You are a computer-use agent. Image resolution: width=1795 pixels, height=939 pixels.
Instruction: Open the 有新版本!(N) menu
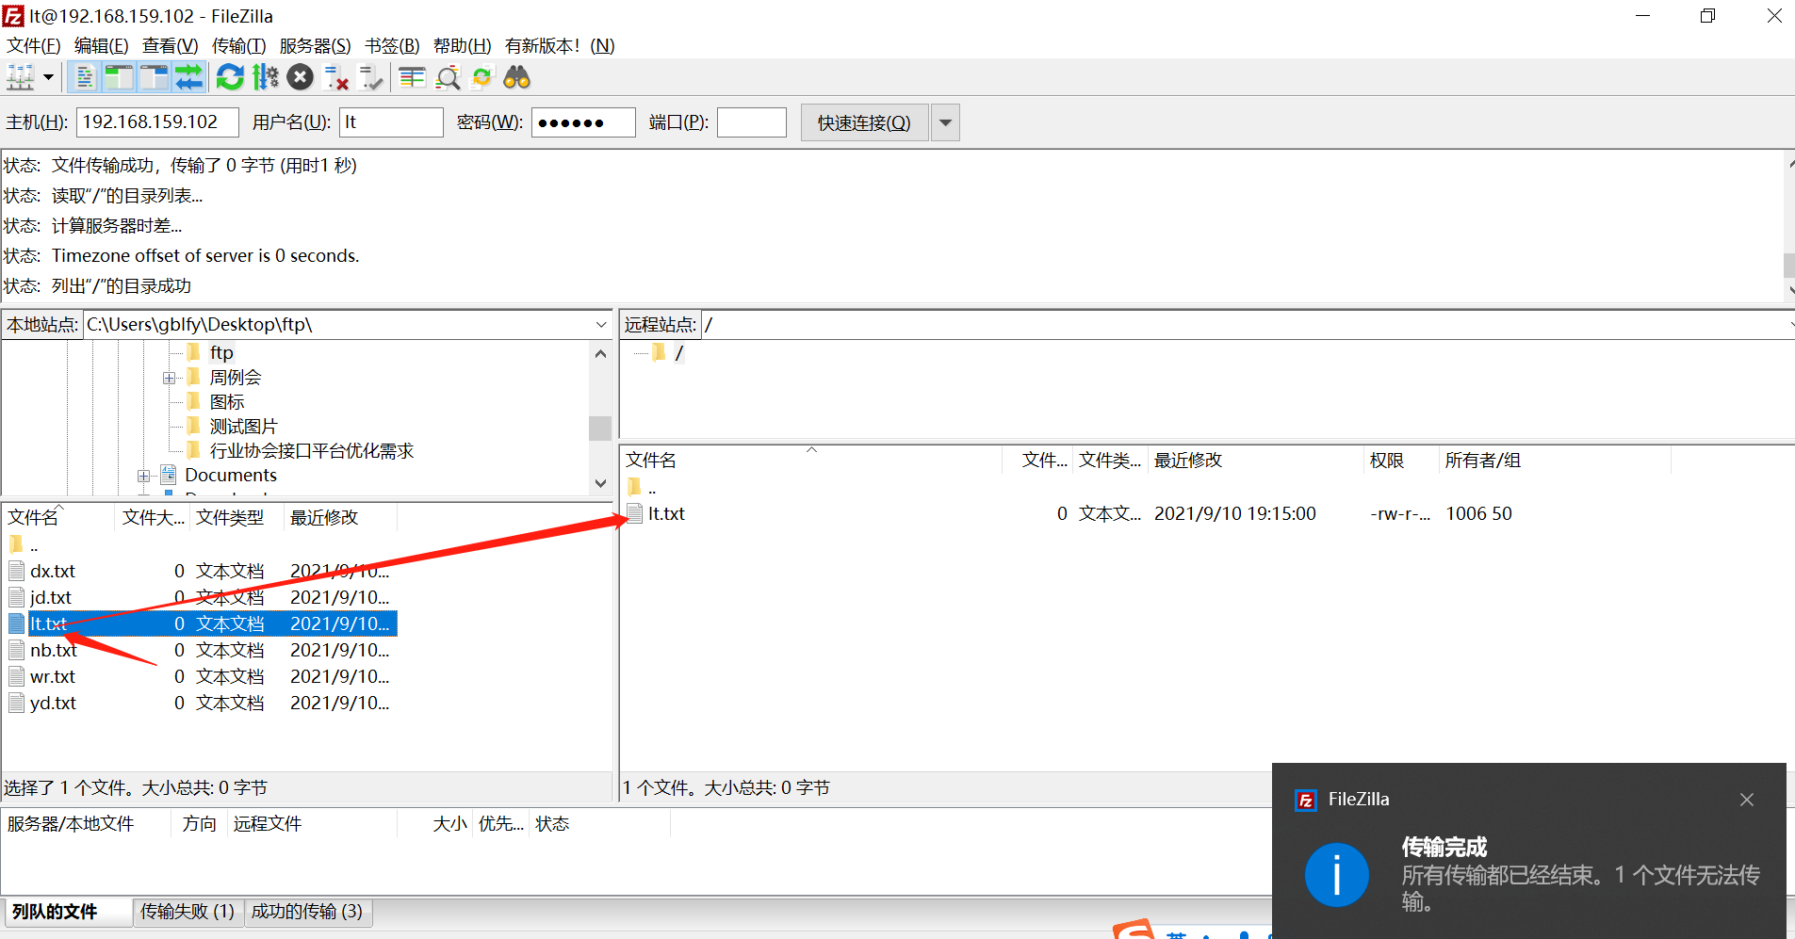pyautogui.click(x=560, y=45)
